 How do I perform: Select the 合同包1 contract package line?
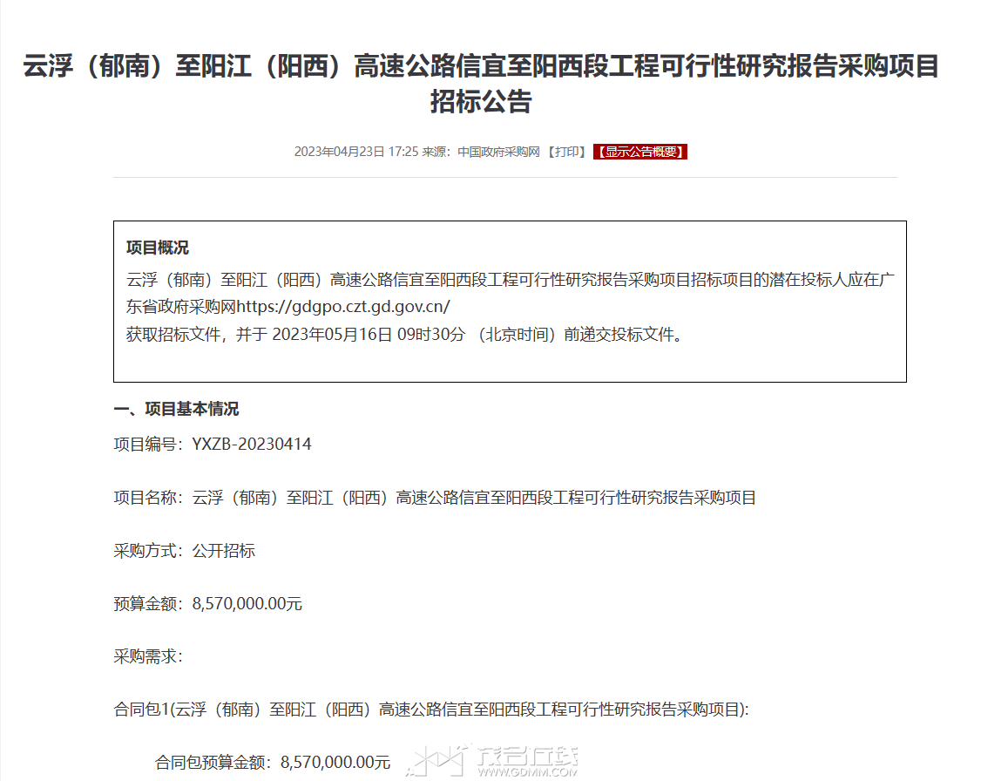tap(431, 710)
